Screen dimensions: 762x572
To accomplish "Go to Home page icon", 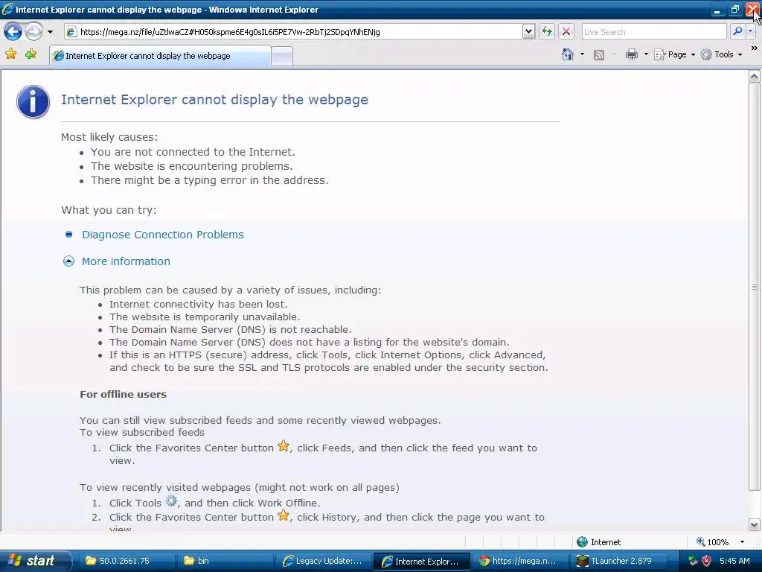I will point(568,54).
